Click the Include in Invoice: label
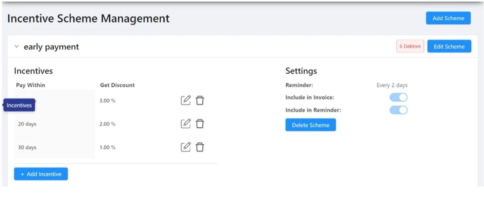The width and height of the screenshot is (484, 206). [310, 97]
